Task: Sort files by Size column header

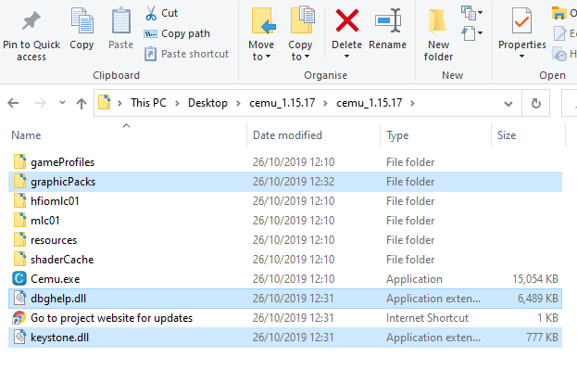Action: pos(507,135)
